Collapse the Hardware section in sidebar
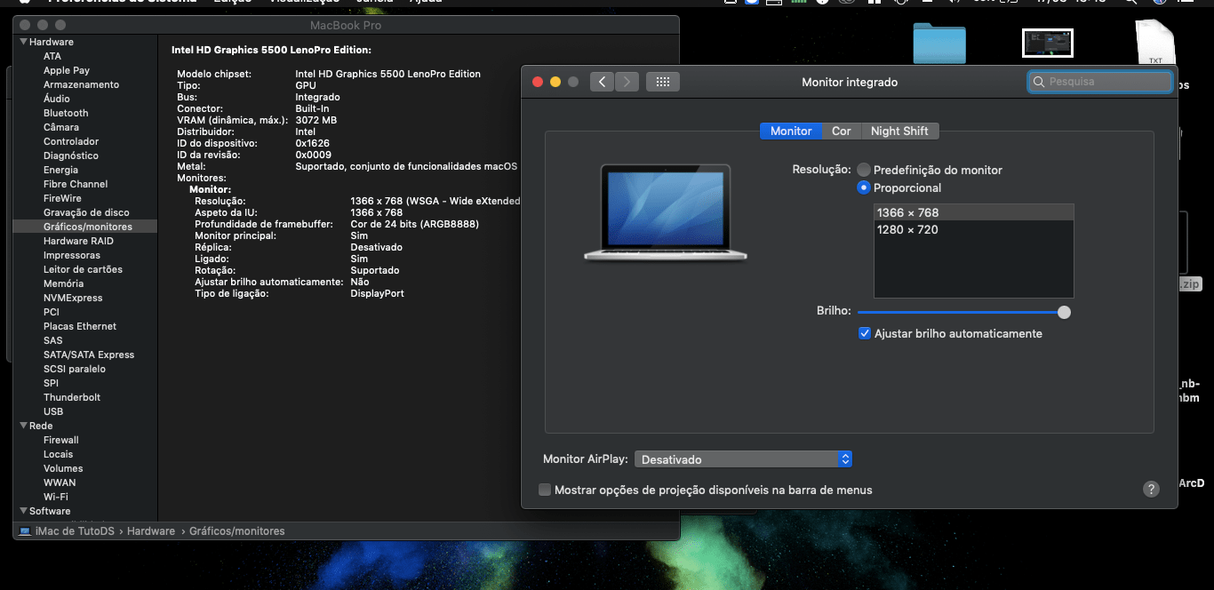Image resolution: width=1214 pixels, height=590 pixels. pyautogui.click(x=23, y=42)
